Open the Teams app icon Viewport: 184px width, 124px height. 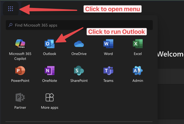108,71
